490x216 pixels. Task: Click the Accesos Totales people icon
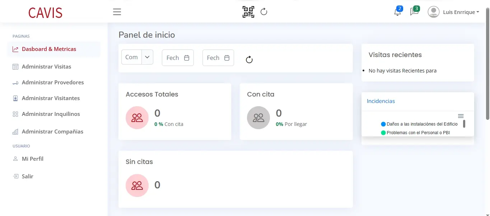[137, 118]
